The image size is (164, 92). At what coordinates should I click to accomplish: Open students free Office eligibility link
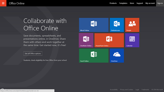click(x=45, y=60)
